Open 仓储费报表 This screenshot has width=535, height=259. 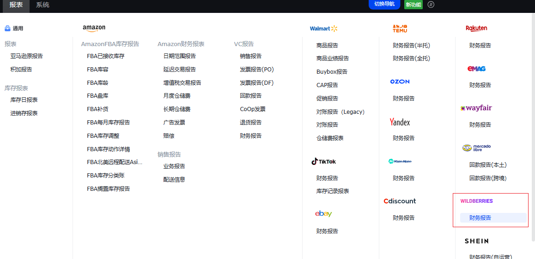[329, 138]
